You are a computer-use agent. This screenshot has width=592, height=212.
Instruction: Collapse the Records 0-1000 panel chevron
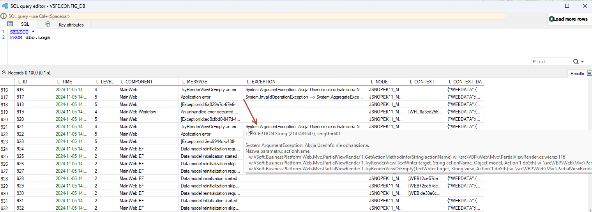coord(4,73)
